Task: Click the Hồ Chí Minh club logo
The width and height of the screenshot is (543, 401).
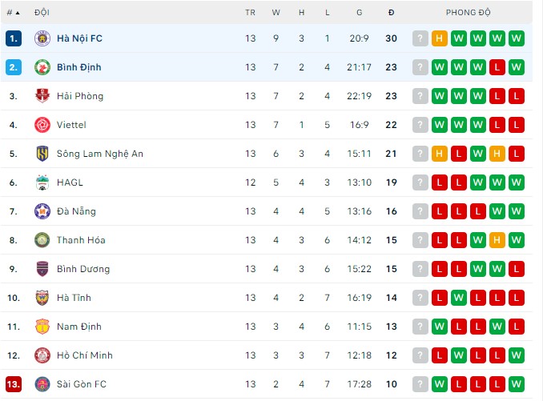Action: 42,355
